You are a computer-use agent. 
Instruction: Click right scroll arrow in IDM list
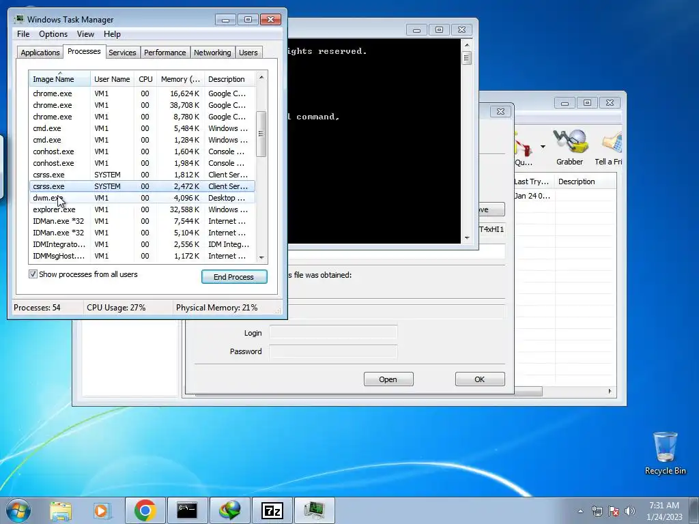(610, 391)
